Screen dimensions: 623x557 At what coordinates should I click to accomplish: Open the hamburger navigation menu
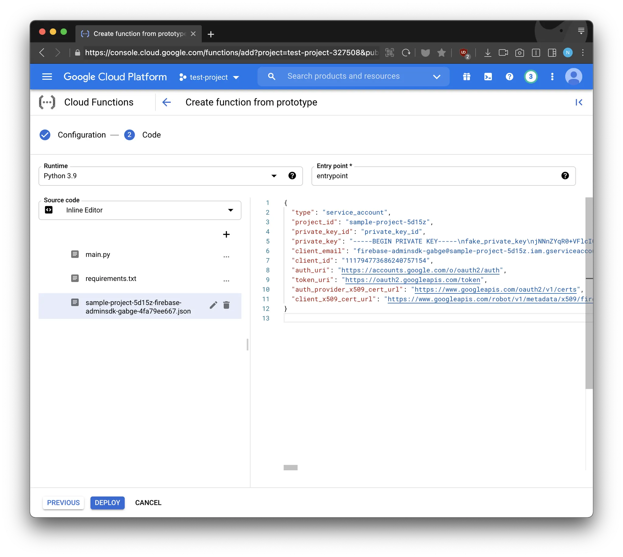click(x=47, y=77)
